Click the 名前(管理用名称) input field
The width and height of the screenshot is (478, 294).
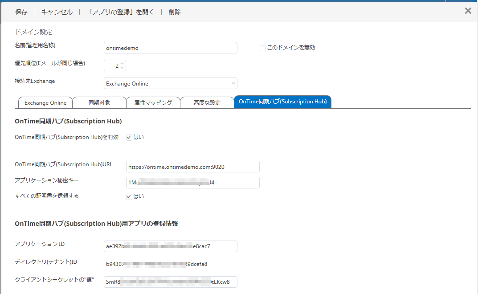point(170,48)
